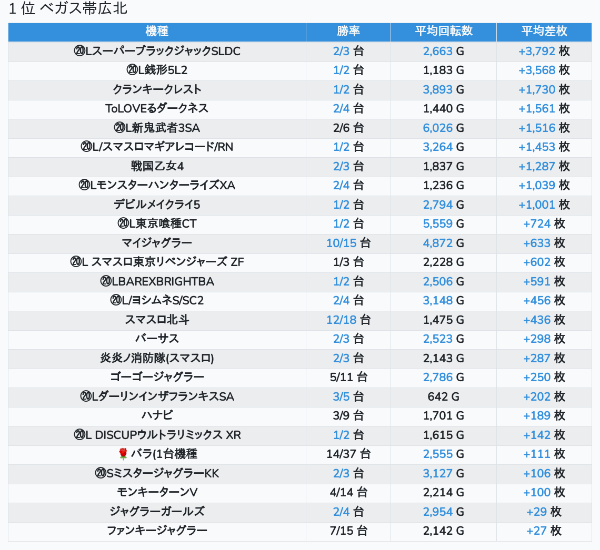Select the ⑳ badge before L新鬼武者3SA
Image resolution: width=600 pixels, height=550 pixels.
point(119,128)
